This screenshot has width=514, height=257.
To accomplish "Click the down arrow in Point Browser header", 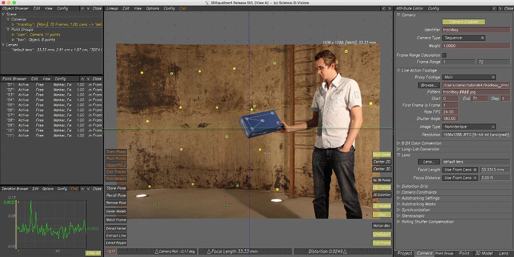I will pyautogui.click(x=88, y=79).
